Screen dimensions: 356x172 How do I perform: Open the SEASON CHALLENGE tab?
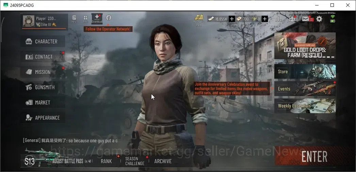point(135,161)
